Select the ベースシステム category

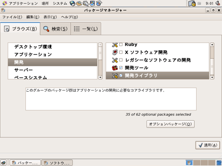click(x=53, y=77)
